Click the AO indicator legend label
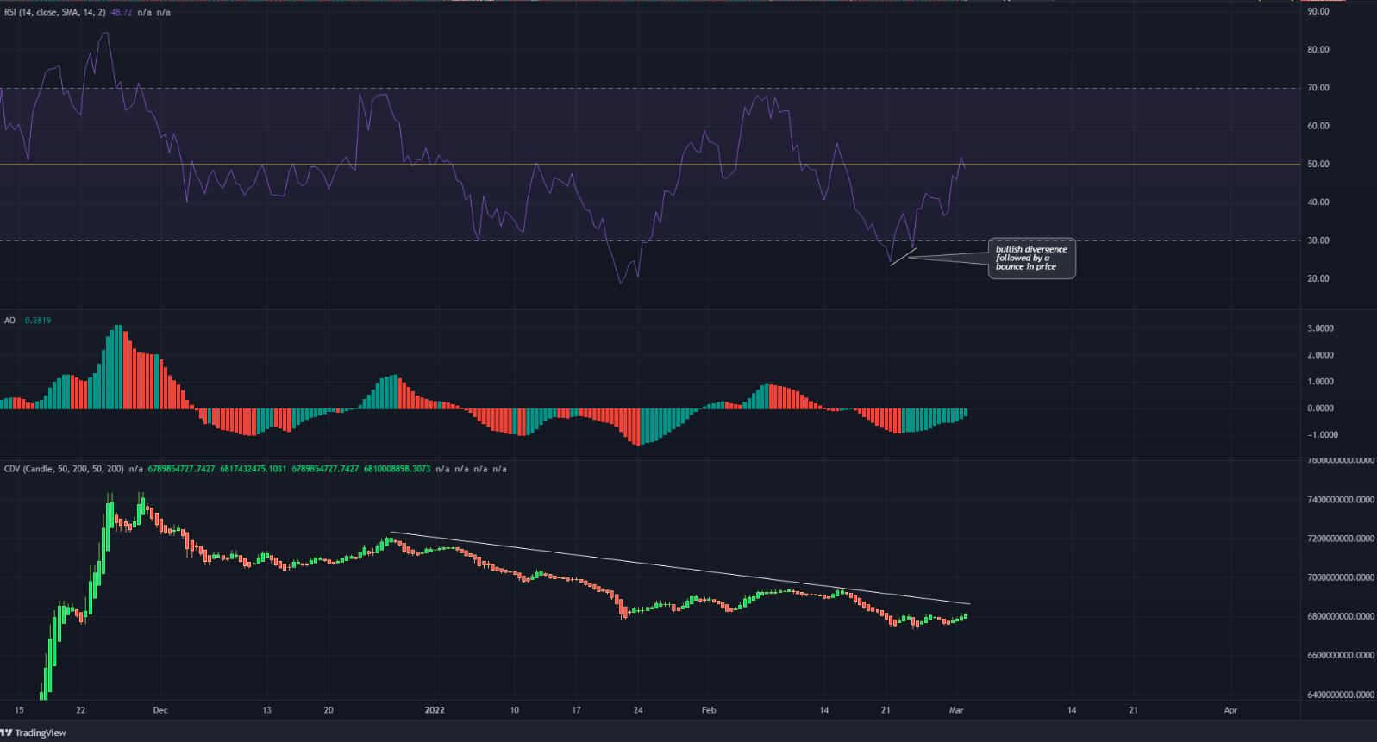Viewport: 1377px width, 742px height. [x=9, y=321]
